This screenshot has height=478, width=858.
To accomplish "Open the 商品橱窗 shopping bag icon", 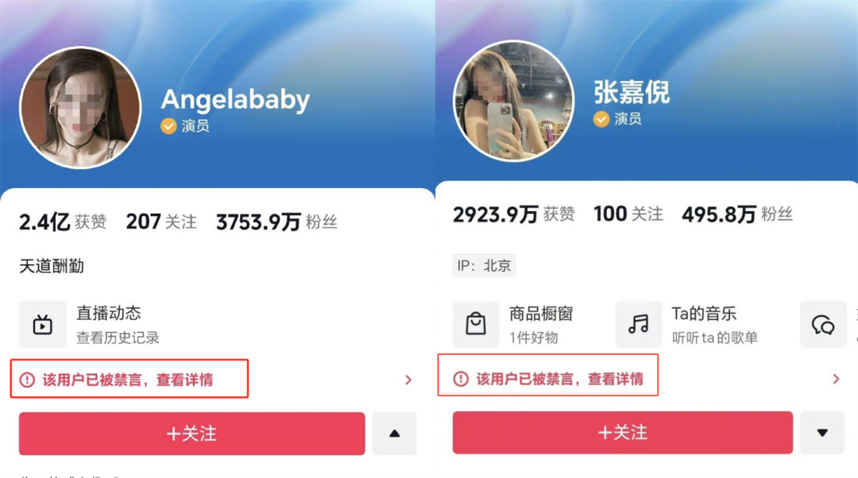I will 476,324.
